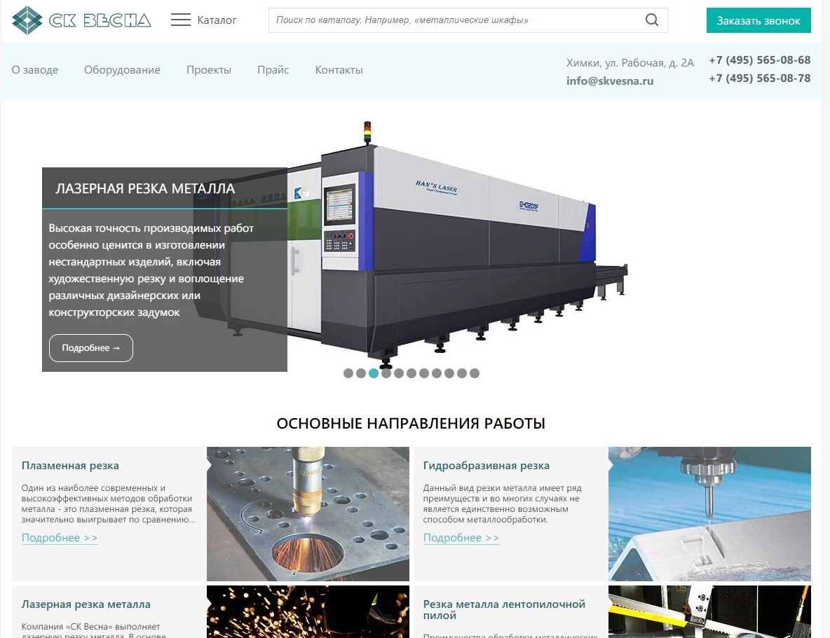
Task: Open the Лазерная резка металла card heading
Action: (86, 604)
